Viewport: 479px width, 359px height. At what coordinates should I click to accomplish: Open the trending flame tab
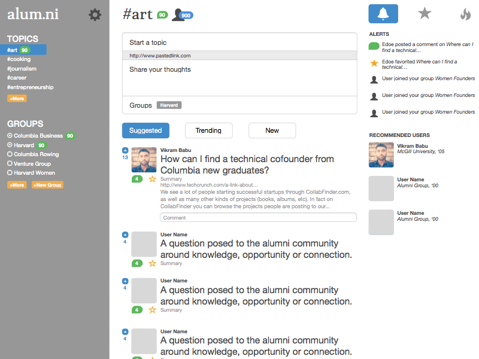click(x=465, y=14)
